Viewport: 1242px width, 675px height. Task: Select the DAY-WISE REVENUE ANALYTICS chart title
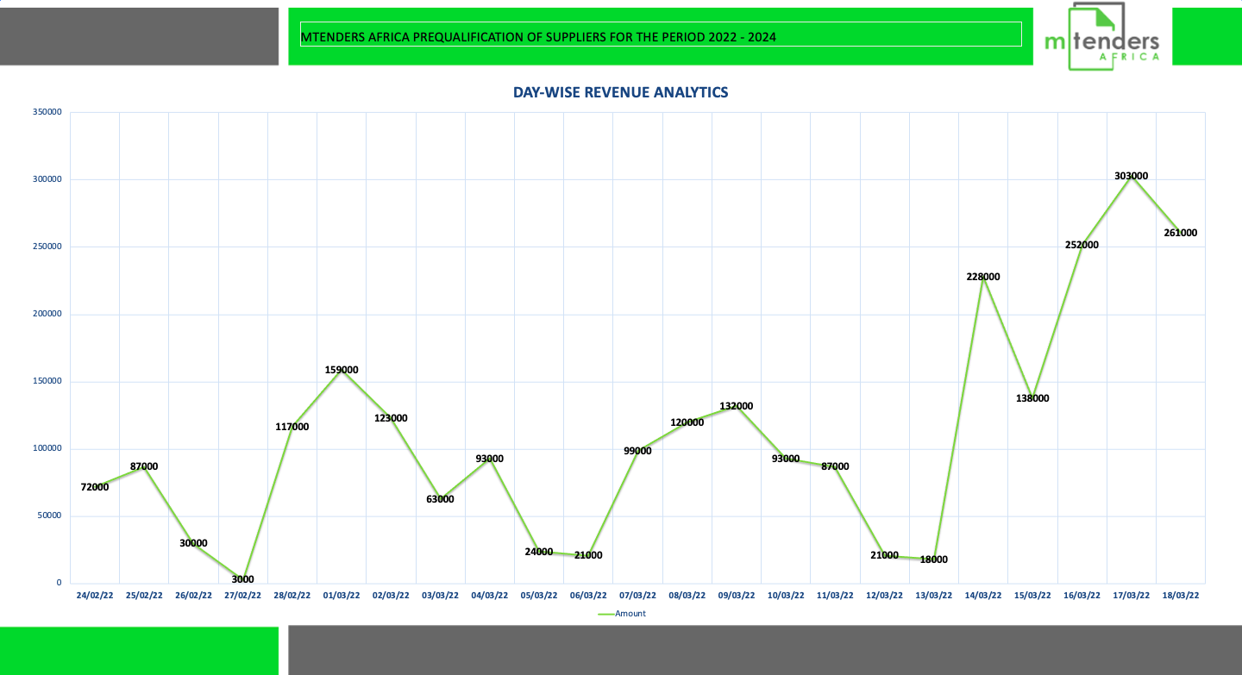pyautogui.click(x=620, y=92)
